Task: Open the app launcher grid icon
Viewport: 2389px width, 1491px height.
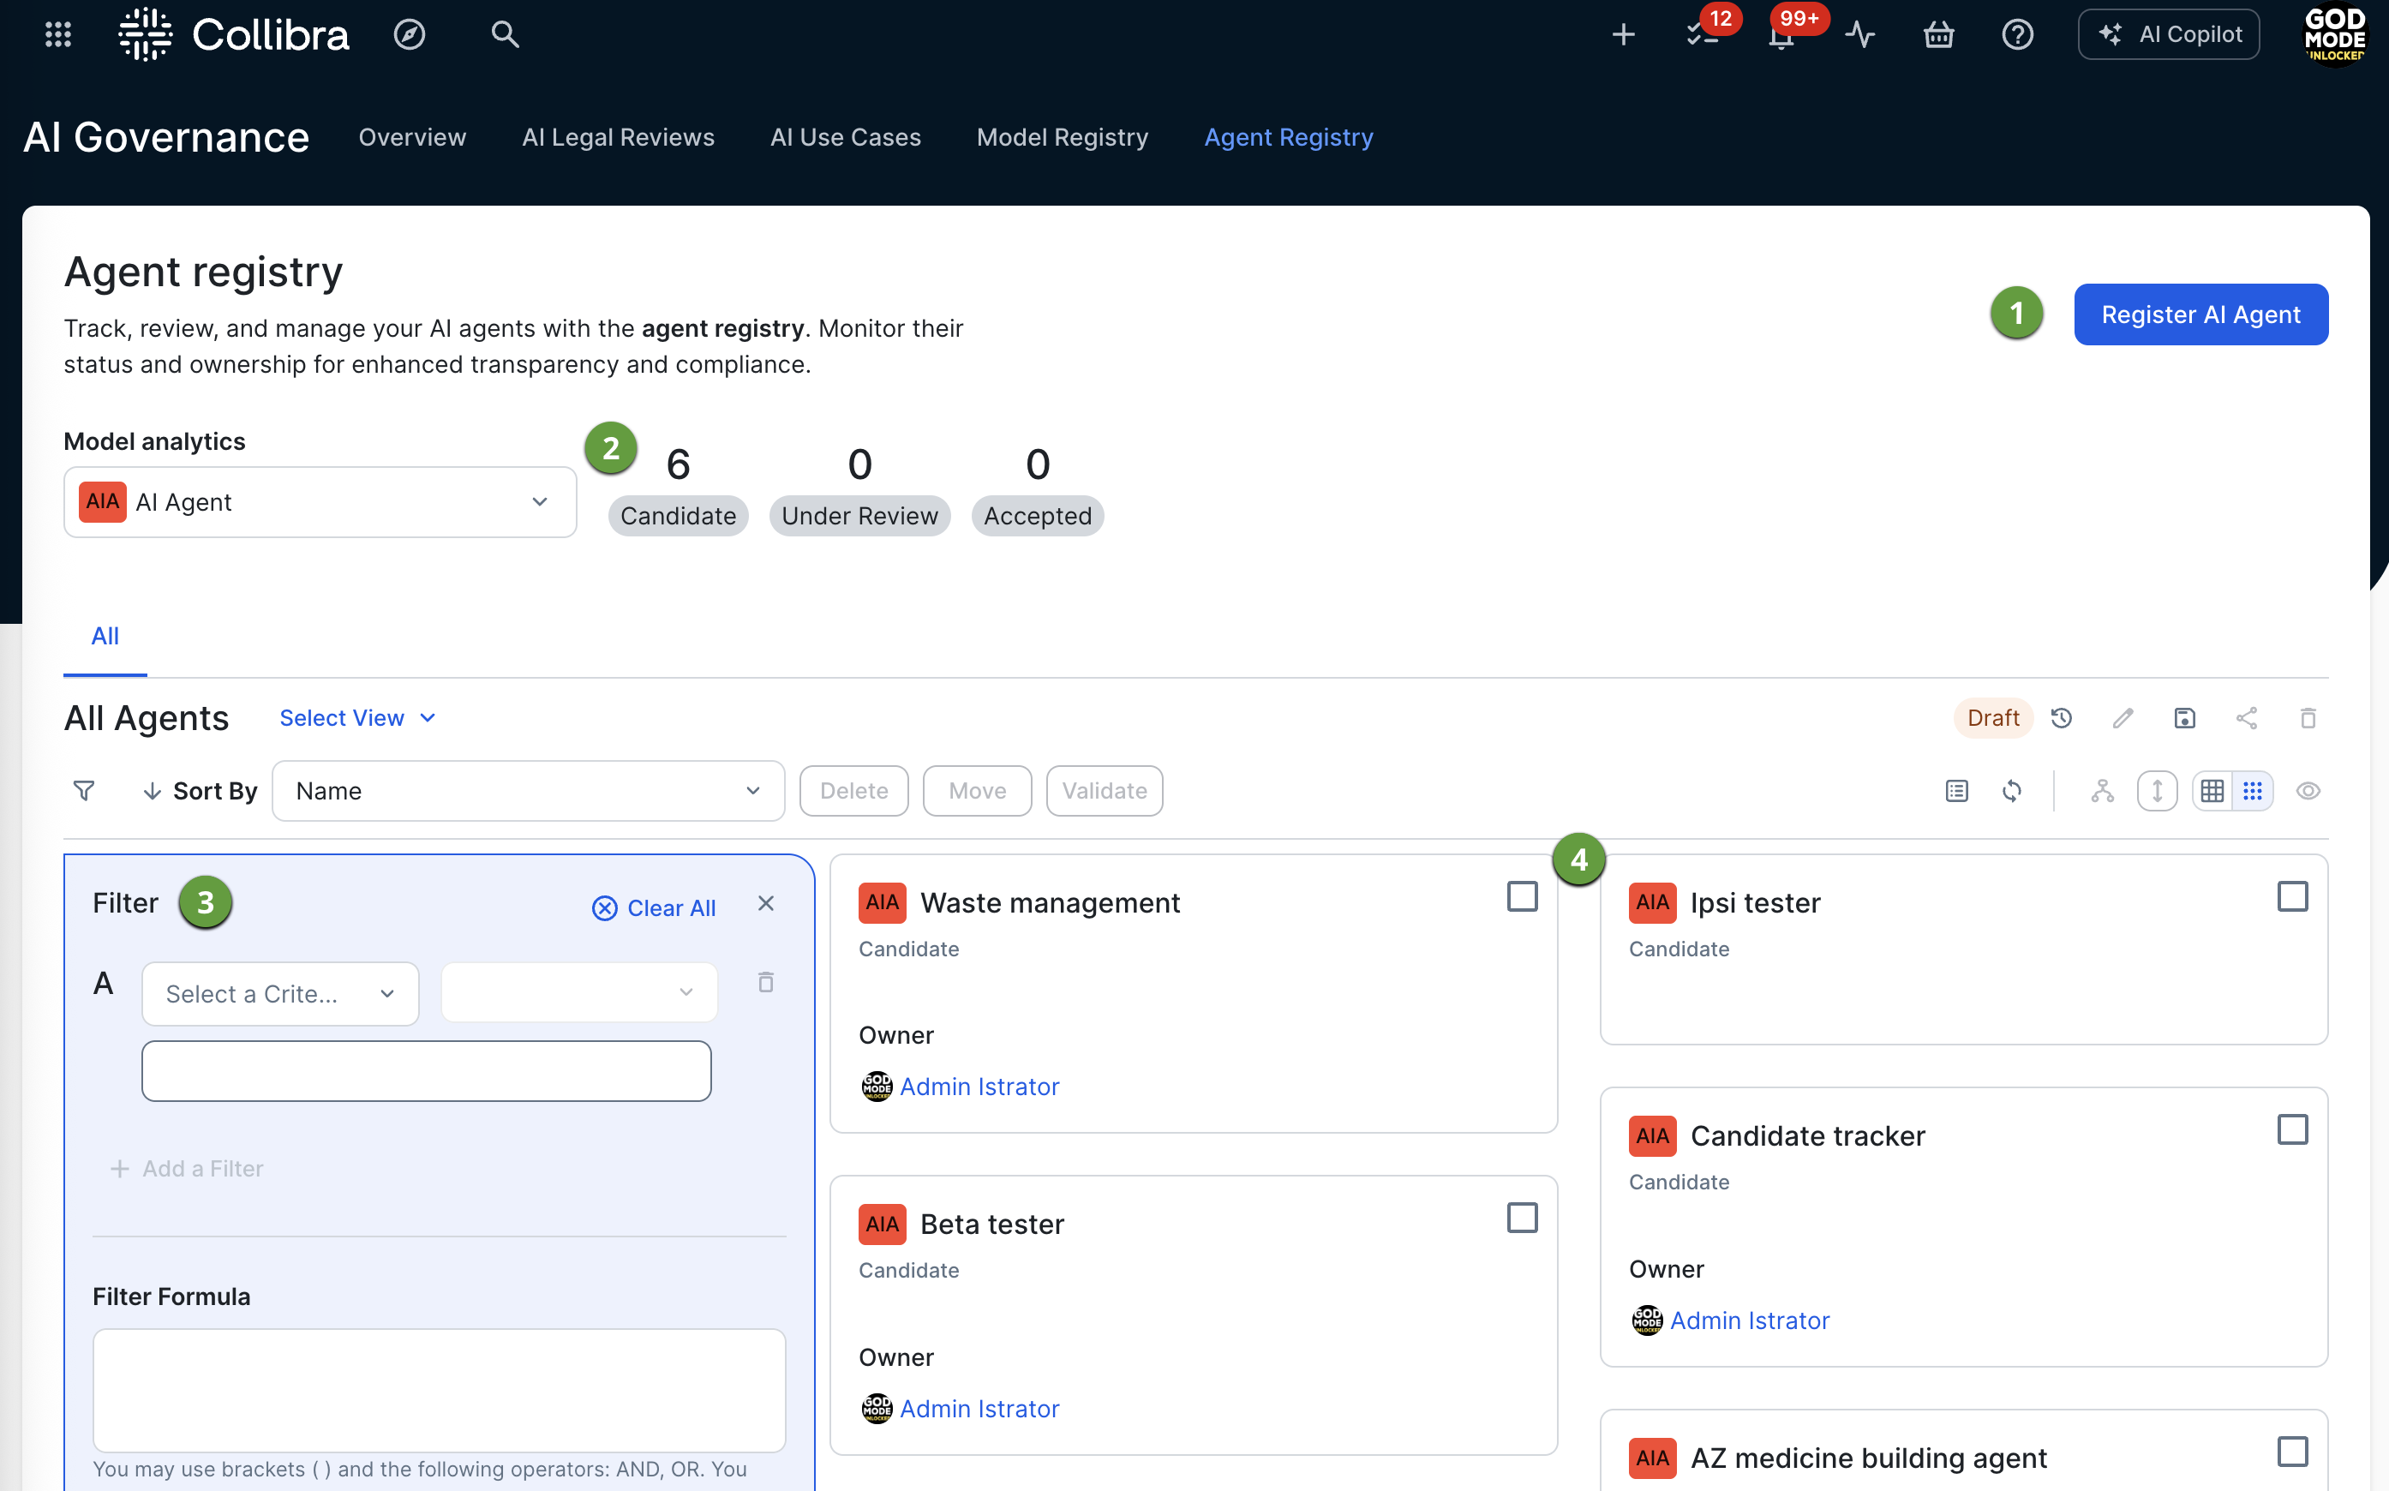Action: (x=58, y=35)
